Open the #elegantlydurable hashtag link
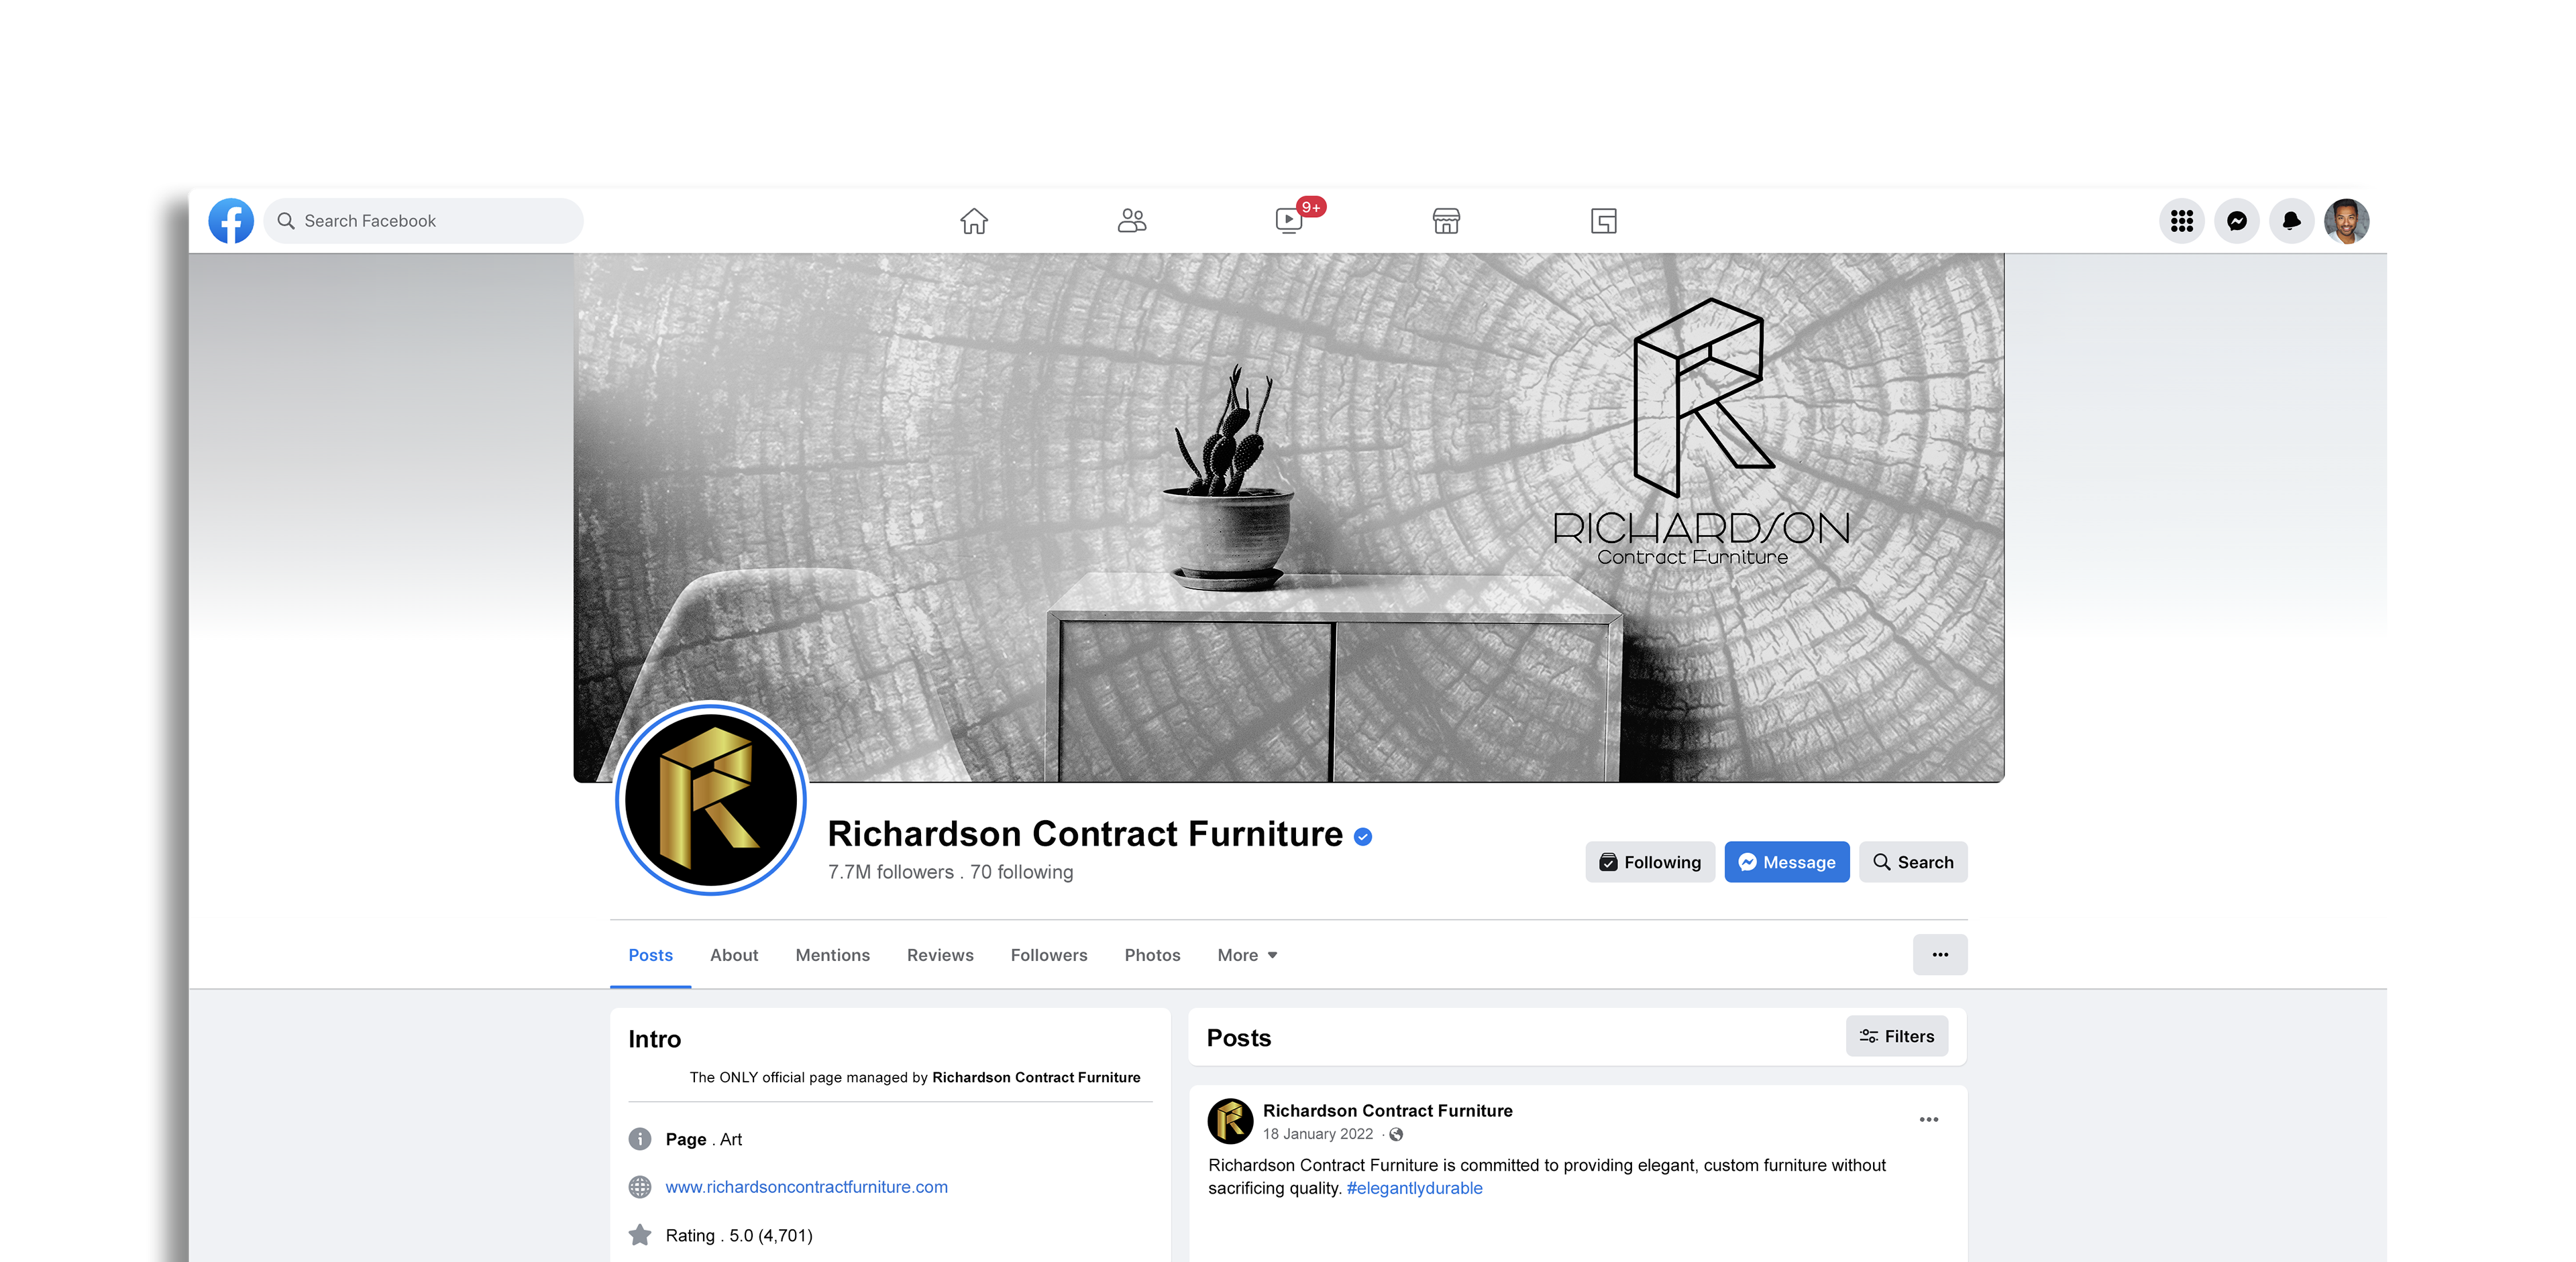This screenshot has width=2576, height=1262. click(1414, 1188)
